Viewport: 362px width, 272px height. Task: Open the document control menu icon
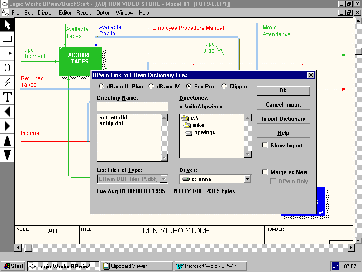tap(5, 13)
